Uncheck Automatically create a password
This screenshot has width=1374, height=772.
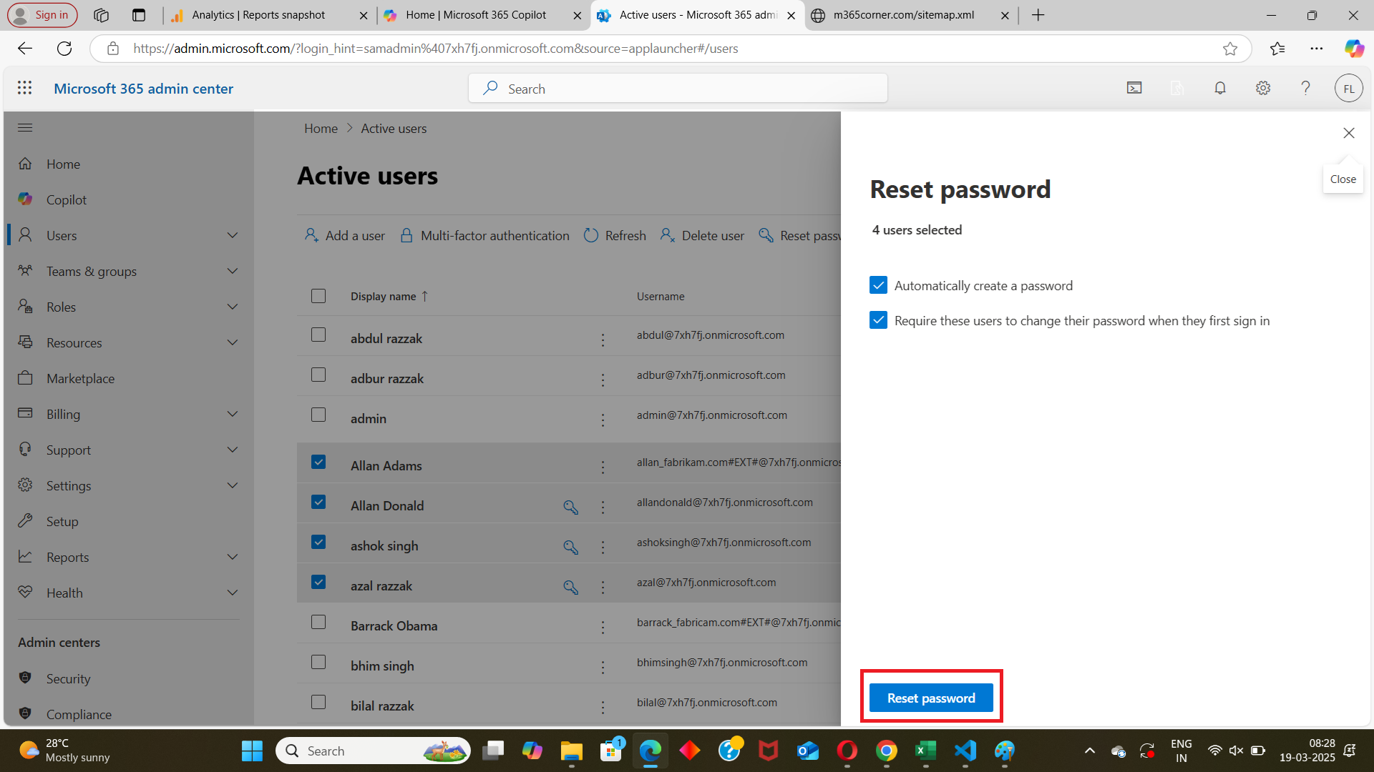click(878, 285)
